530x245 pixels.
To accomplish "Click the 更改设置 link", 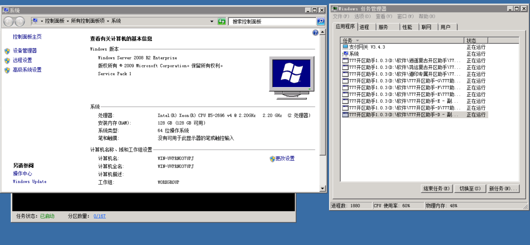I will point(285,159).
